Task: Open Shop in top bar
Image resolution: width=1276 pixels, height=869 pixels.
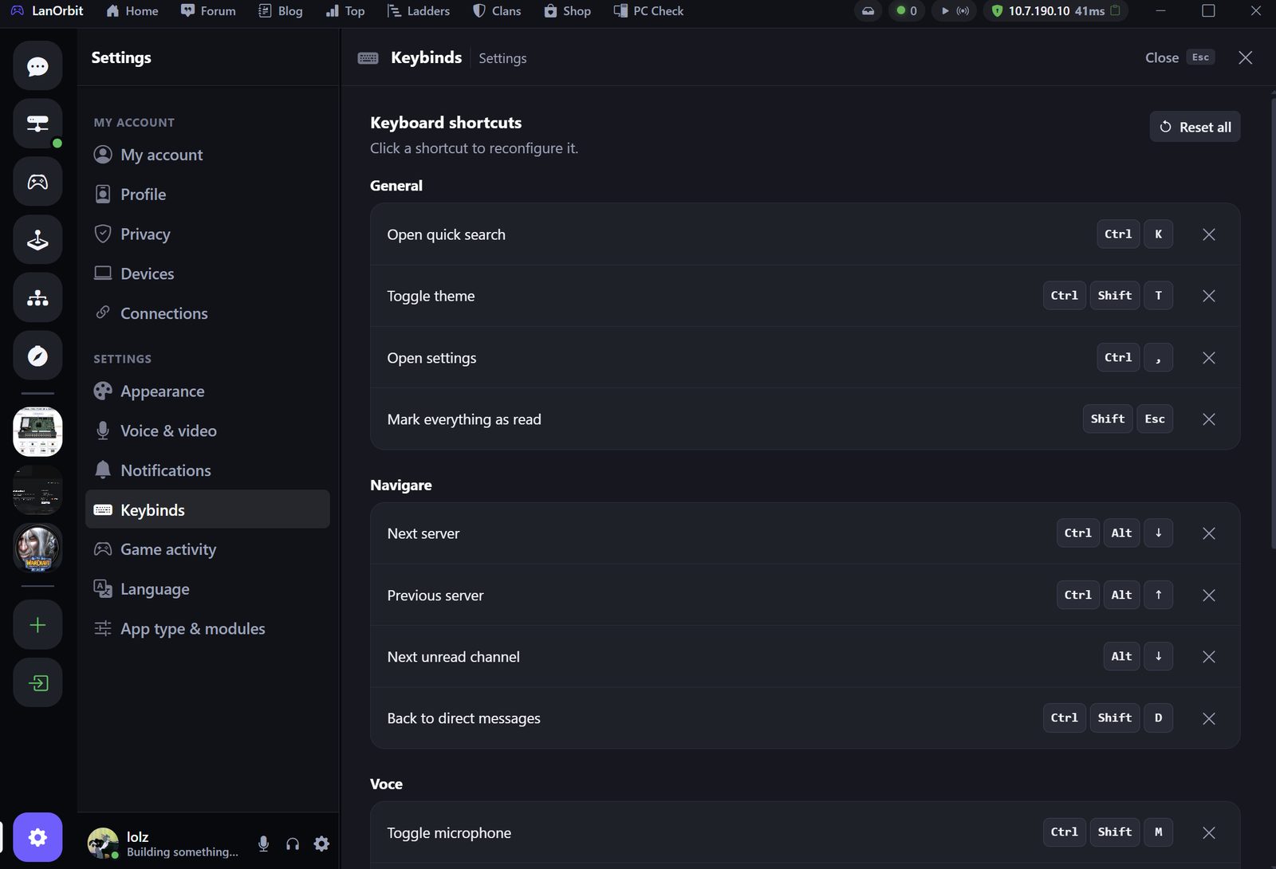Action: (x=568, y=11)
